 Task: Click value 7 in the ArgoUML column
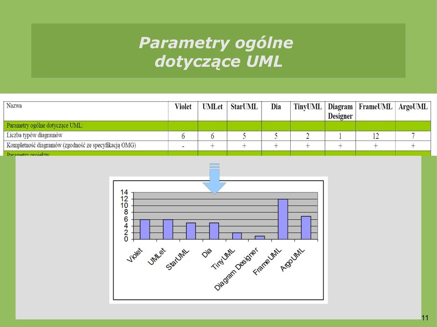[413, 136]
